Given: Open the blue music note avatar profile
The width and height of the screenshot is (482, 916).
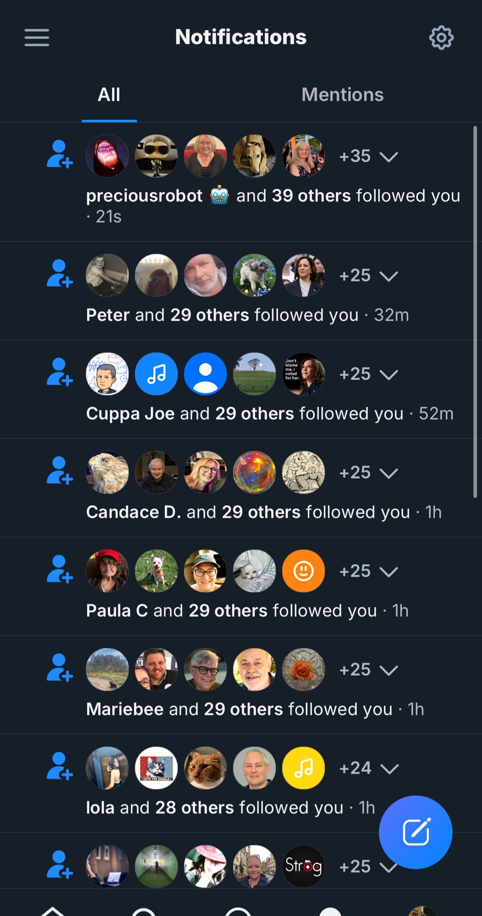Looking at the screenshot, I should pyautogui.click(x=156, y=374).
